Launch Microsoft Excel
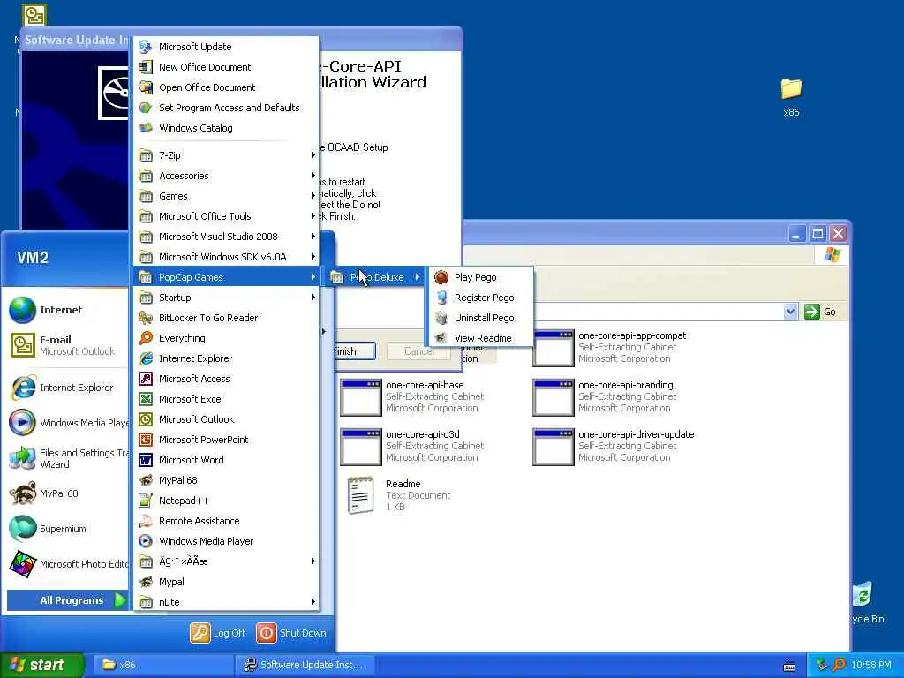The image size is (904, 678). tap(226, 399)
